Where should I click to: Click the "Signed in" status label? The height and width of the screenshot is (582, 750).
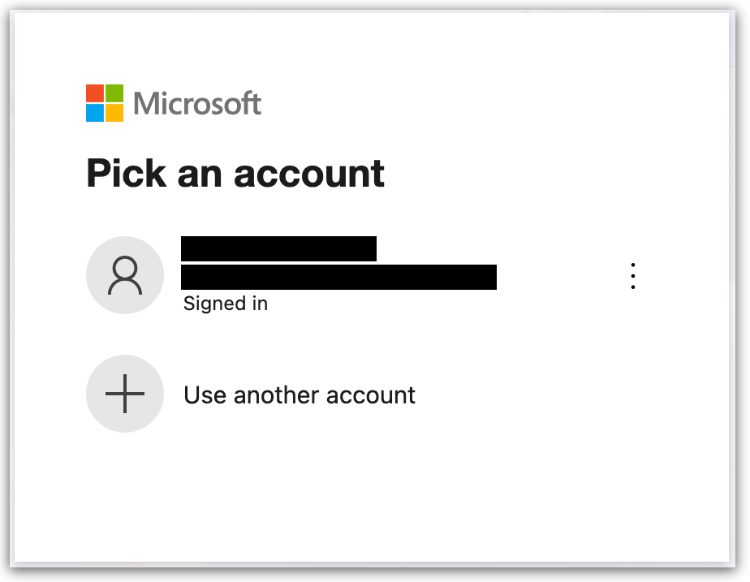click(226, 304)
